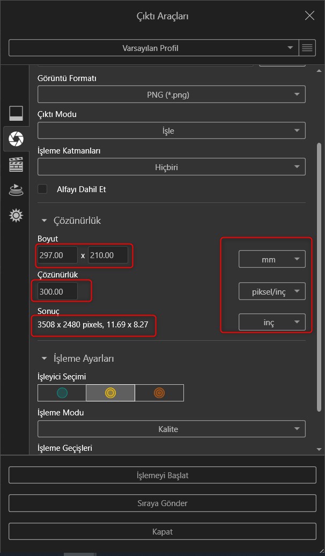Click the İşlemeyi Başlat button
The height and width of the screenshot is (556, 325).
(x=162, y=475)
